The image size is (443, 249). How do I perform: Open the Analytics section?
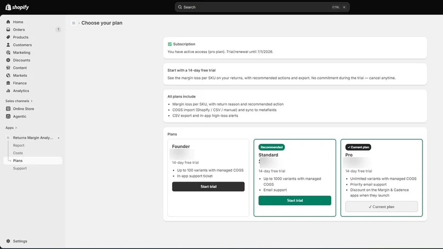tap(21, 90)
